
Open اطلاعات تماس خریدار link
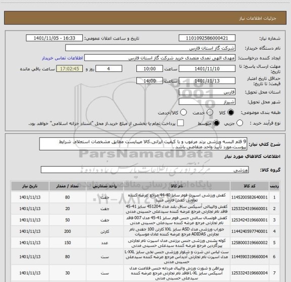pyautogui.click(x=62, y=58)
